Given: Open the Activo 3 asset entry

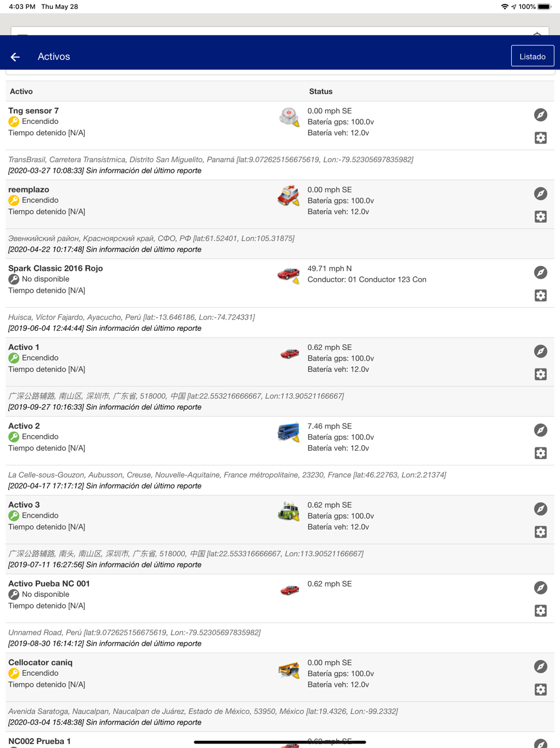Looking at the screenshot, I should pos(24,505).
